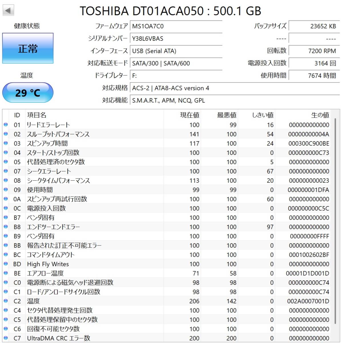Click the firmware field MS1OA7C0
Viewport: 341px width, 343px height.
tap(176, 26)
